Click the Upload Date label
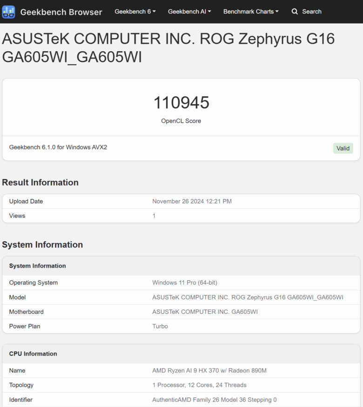Image resolution: width=363 pixels, height=407 pixels. [26, 201]
